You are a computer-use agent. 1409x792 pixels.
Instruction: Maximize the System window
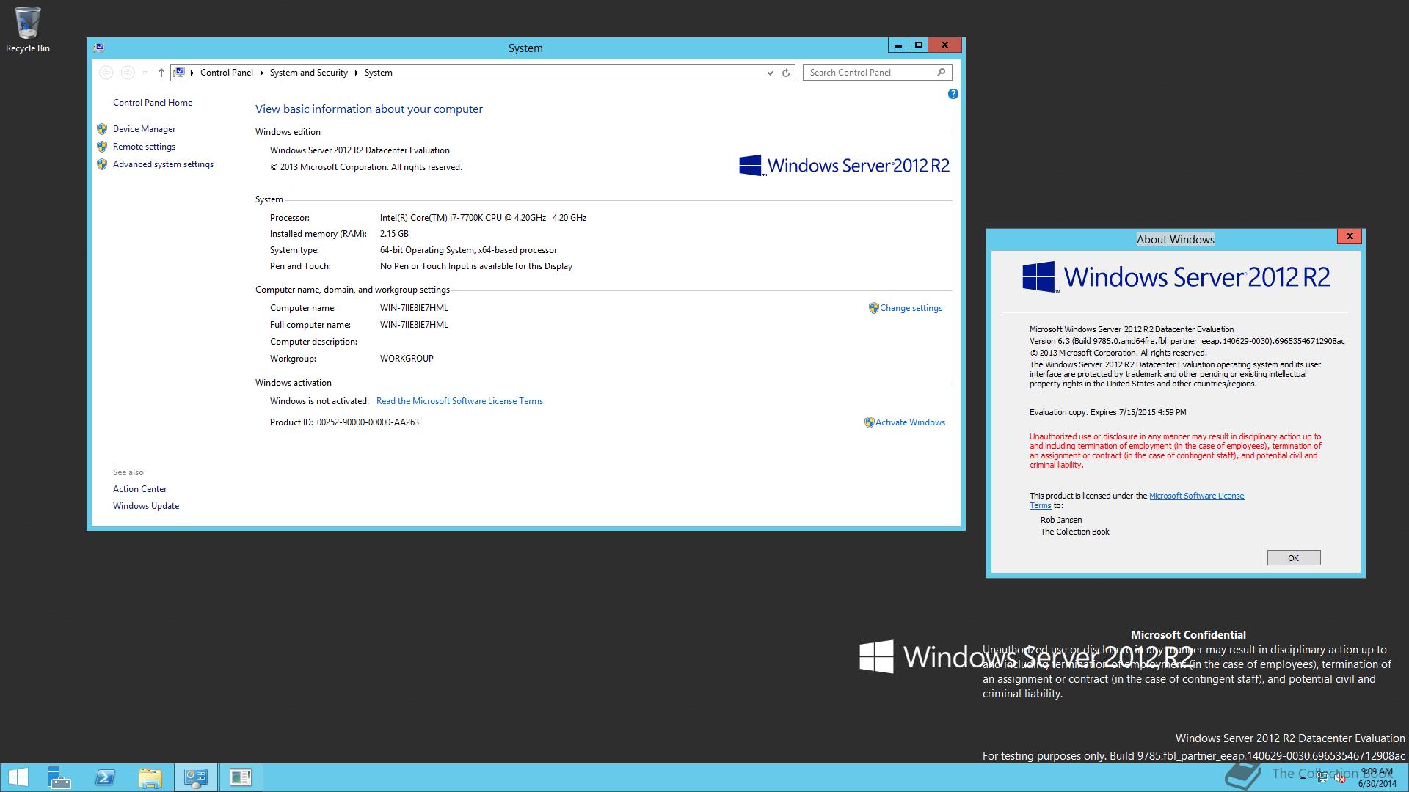pos(918,45)
